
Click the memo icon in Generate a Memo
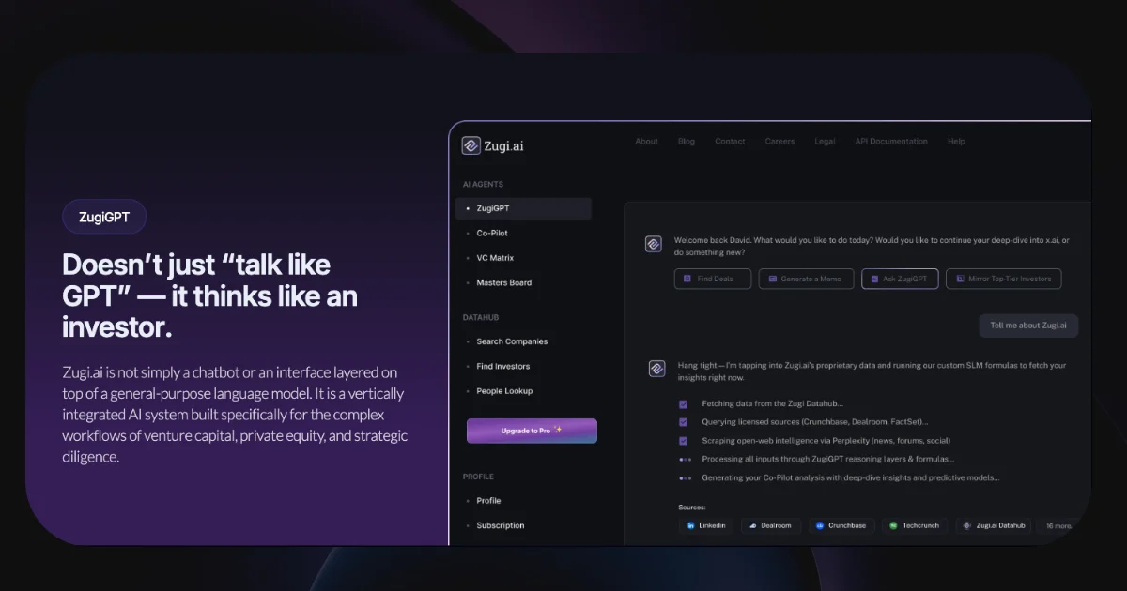(772, 279)
